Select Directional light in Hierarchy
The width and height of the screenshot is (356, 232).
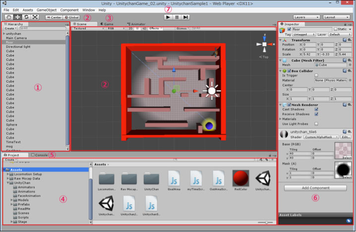click(x=18, y=46)
